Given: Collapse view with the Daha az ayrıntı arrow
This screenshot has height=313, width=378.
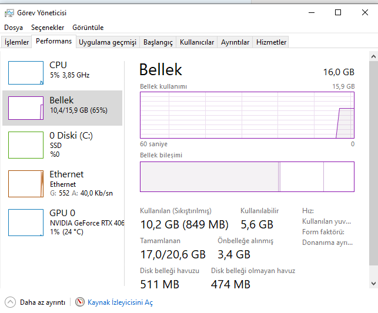Looking at the screenshot, I should click(10, 302).
